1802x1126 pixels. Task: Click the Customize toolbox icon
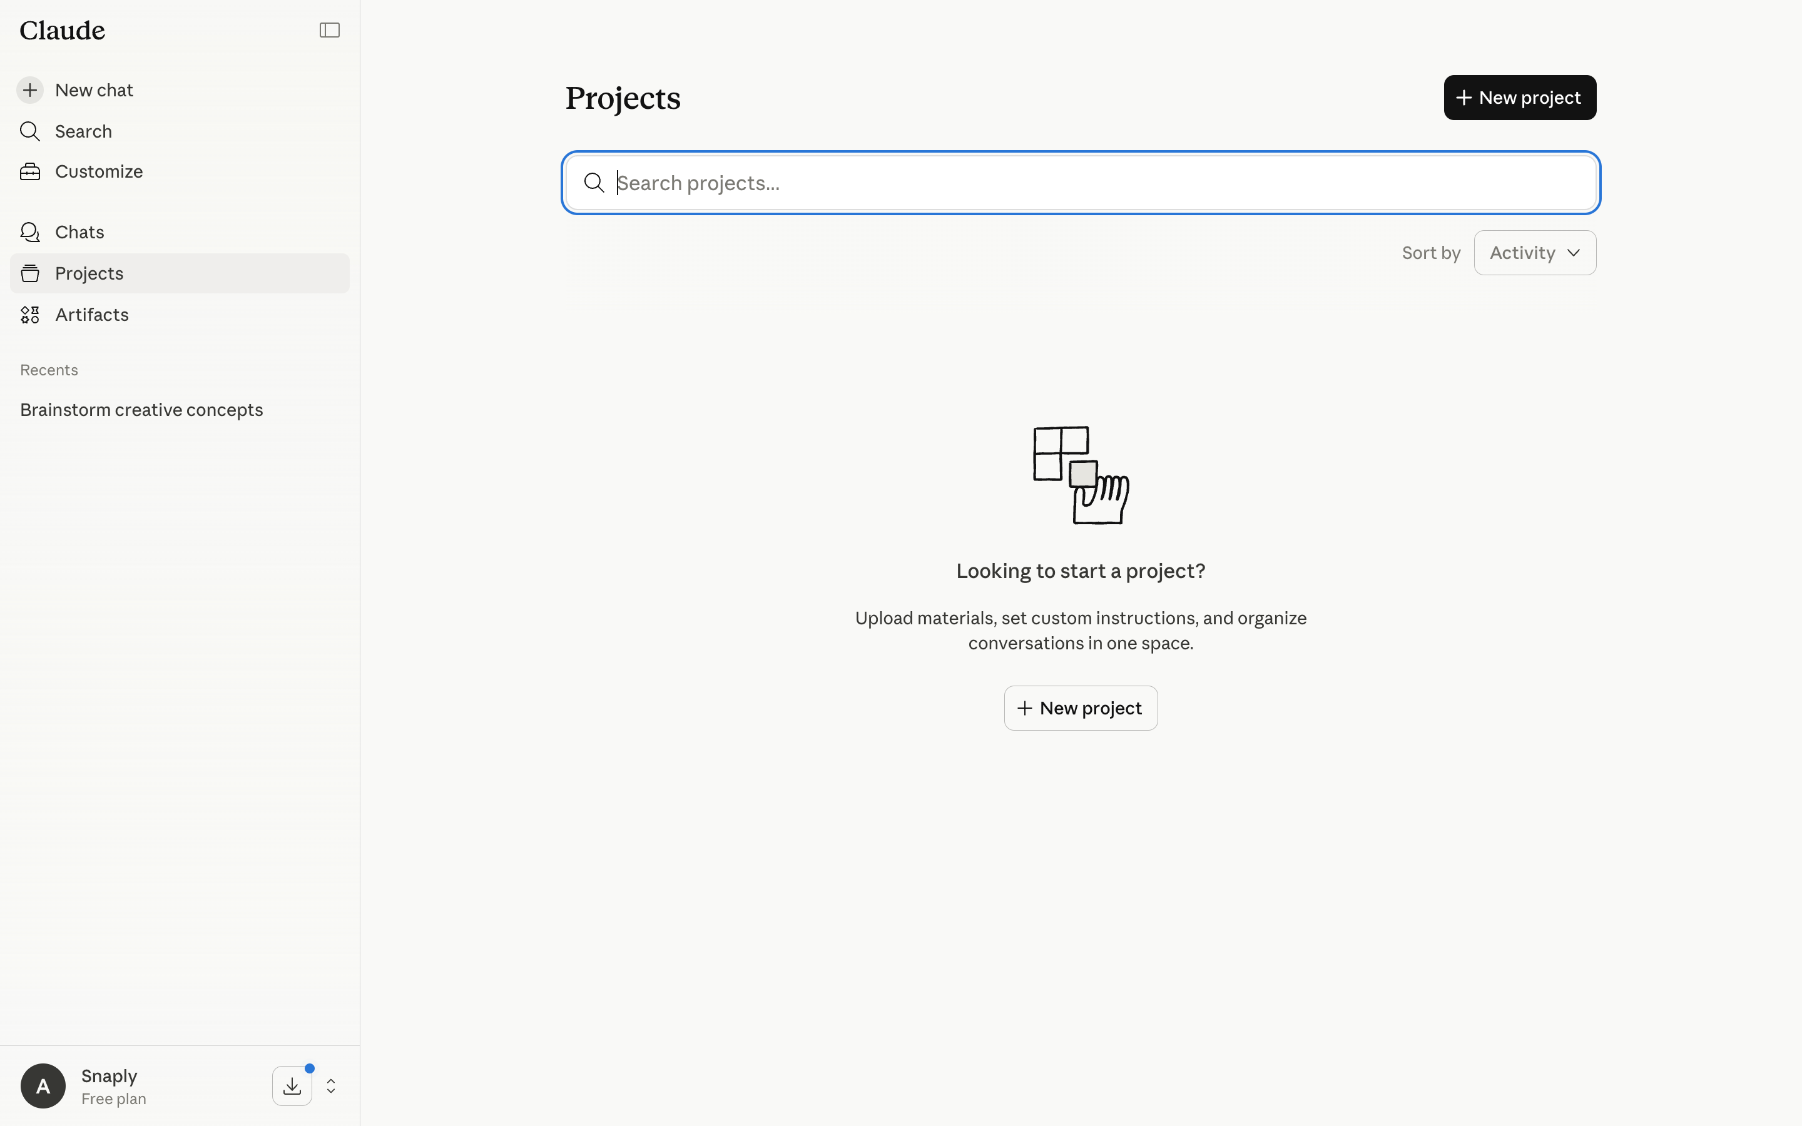point(30,171)
